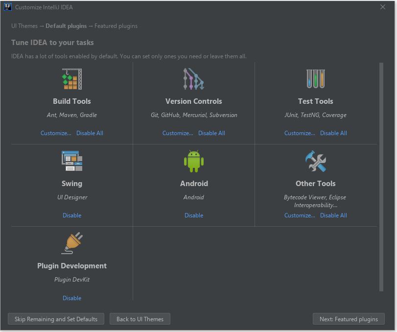Click the Plugin Development heading
This screenshot has height=332, width=397.
tap(72, 266)
